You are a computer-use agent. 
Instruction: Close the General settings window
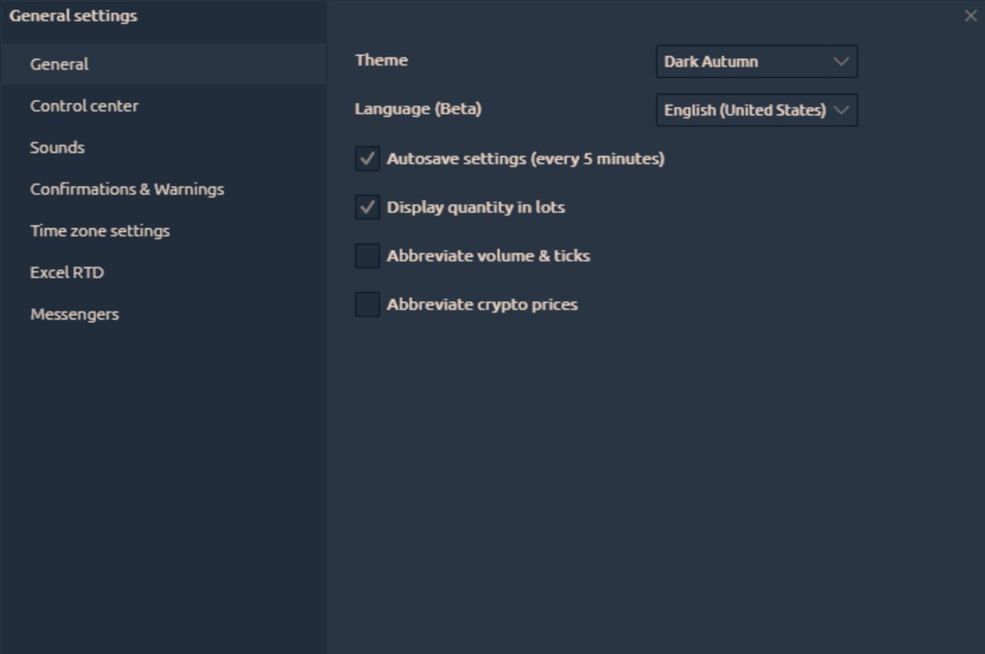click(970, 16)
